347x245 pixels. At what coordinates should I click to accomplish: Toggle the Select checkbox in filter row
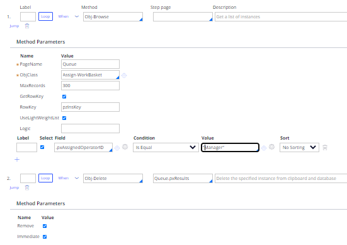click(42, 147)
